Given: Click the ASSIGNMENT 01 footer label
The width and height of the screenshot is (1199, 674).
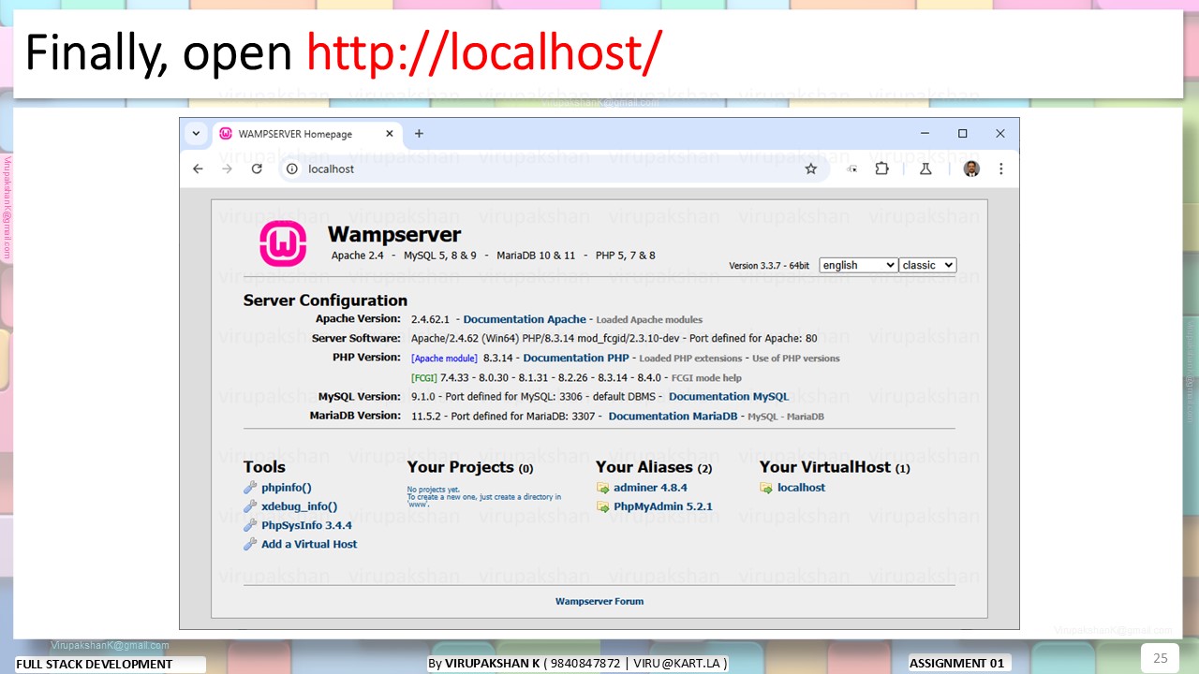Looking at the screenshot, I should 956,664.
